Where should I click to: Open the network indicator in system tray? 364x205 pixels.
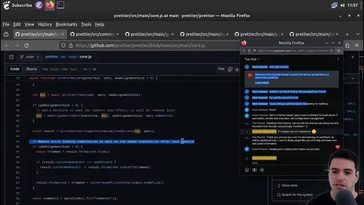tap(334, 5)
